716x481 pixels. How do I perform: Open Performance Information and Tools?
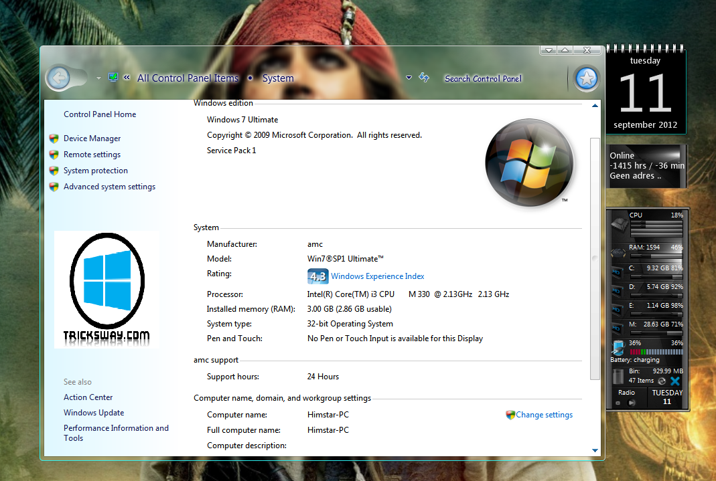coord(116,433)
